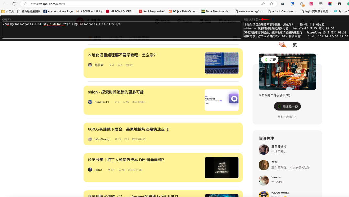Open the 亚马逊批量删除 bookmark
This screenshot has height=197, width=349.
(x=29, y=11)
